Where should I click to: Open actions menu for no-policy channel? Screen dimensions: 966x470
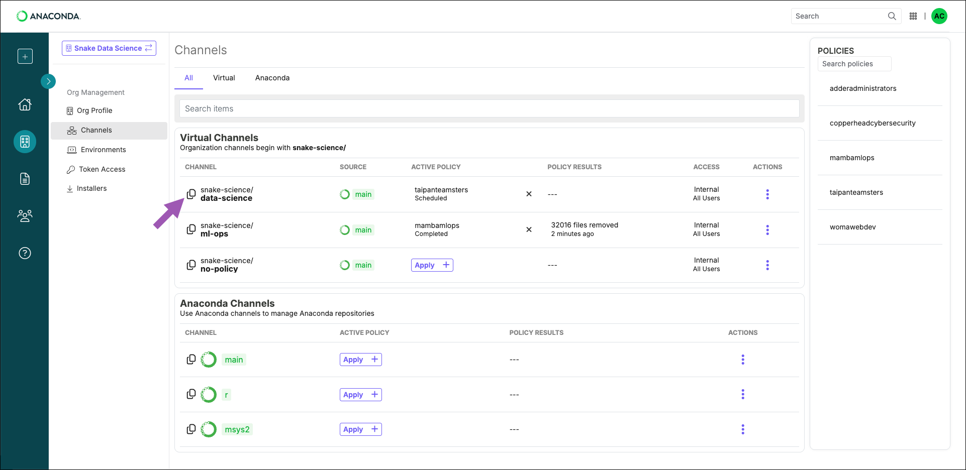767,265
